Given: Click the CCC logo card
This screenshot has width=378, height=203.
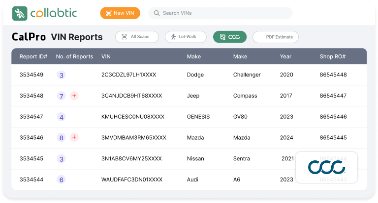Looking at the screenshot, I should point(326,167).
